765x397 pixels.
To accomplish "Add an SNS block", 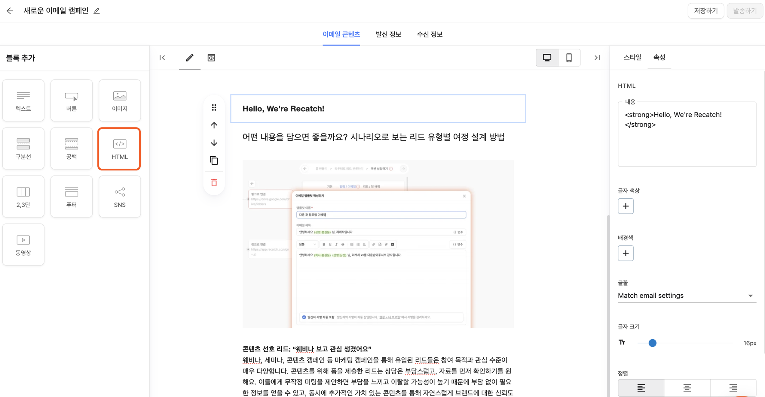I will click(119, 197).
